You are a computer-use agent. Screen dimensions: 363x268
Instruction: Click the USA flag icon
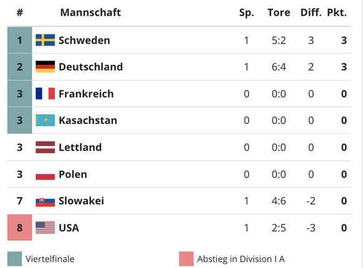click(45, 227)
